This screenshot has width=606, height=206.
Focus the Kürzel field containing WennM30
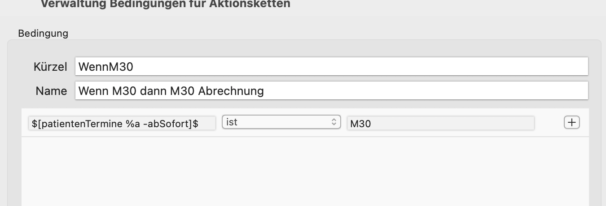332,67
